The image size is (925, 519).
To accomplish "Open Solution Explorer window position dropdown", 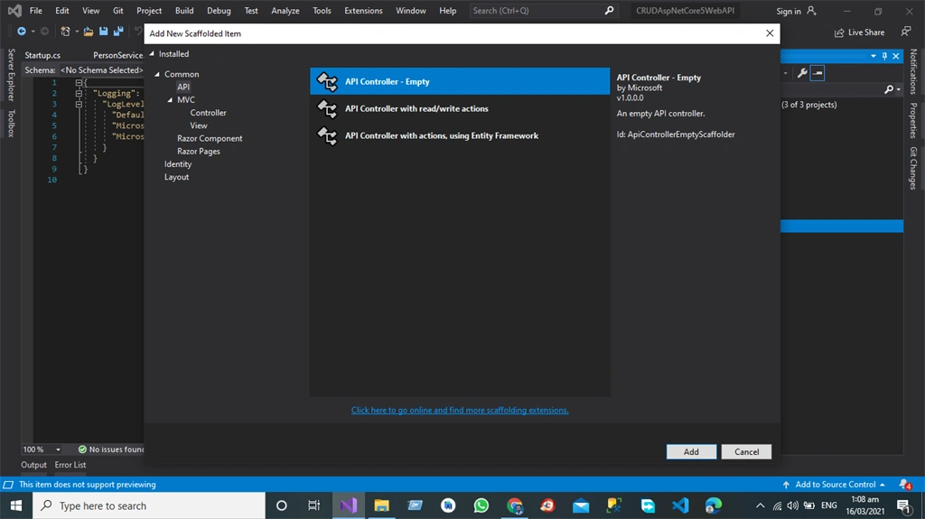I will click(x=874, y=56).
